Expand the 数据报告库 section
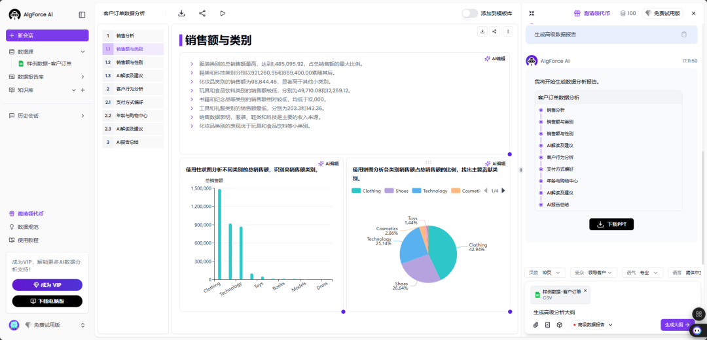Screen dimensions: 707x340 (x=82, y=77)
